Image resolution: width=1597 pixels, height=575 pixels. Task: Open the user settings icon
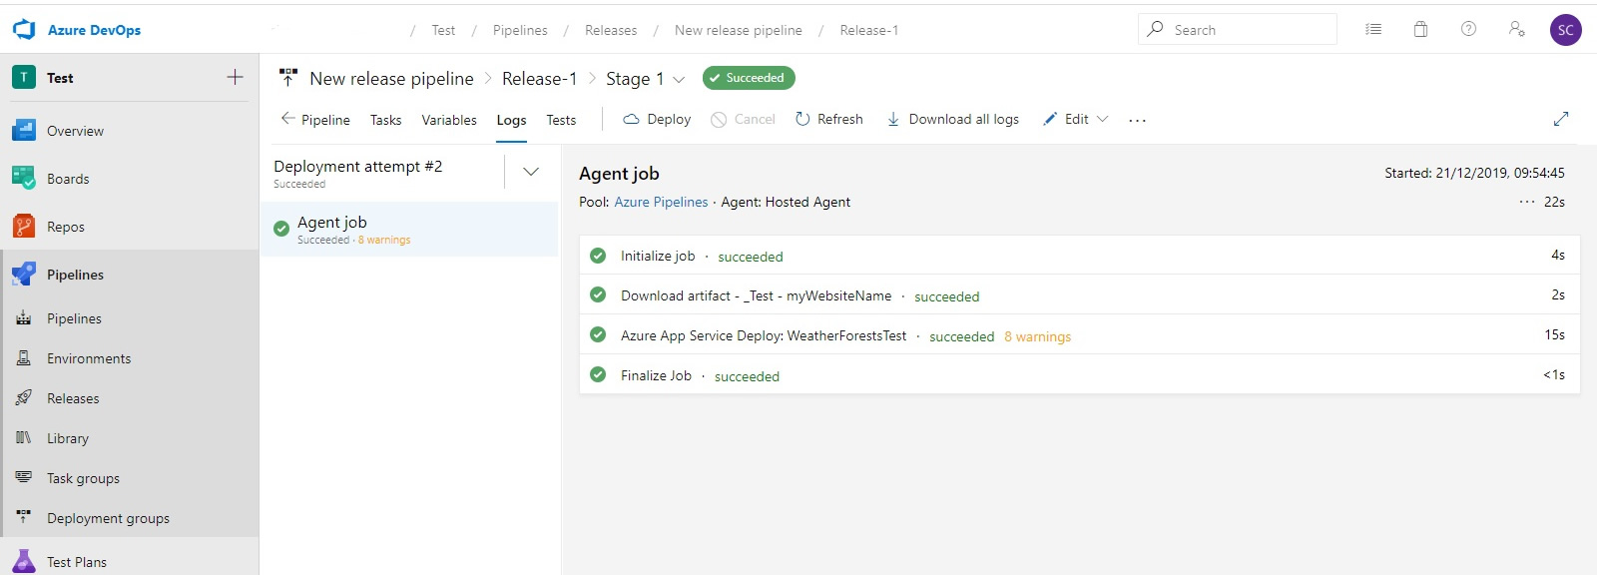click(1516, 30)
